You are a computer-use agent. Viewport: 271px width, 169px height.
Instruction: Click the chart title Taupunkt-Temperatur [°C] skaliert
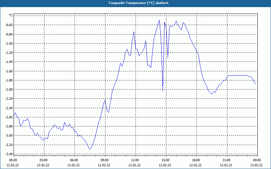(139, 3)
